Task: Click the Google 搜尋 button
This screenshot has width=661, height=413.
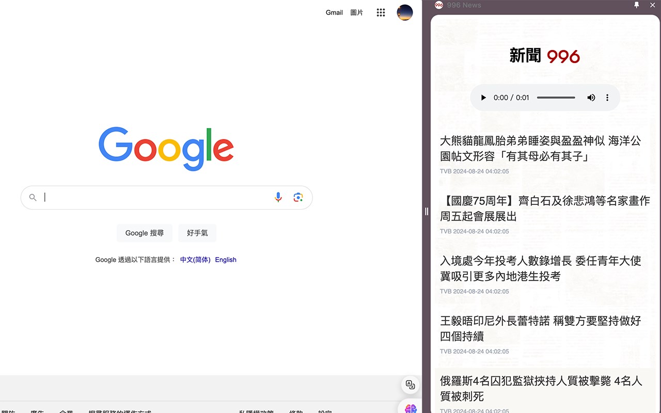Action: click(x=145, y=233)
